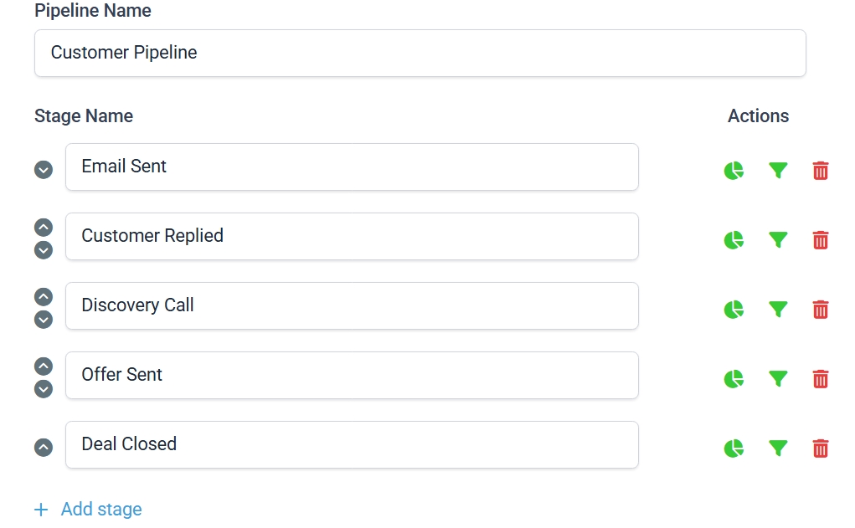Delete the Deal Closed stage
The width and height of the screenshot is (855, 528).
[x=821, y=449]
